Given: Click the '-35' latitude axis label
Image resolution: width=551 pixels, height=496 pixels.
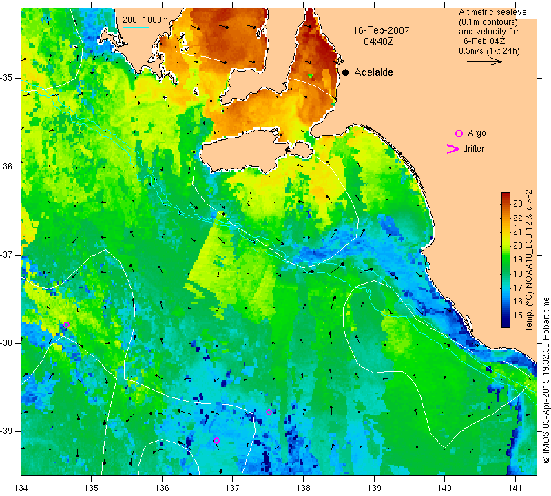Looking at the screenshot, I should coord(7,78).
